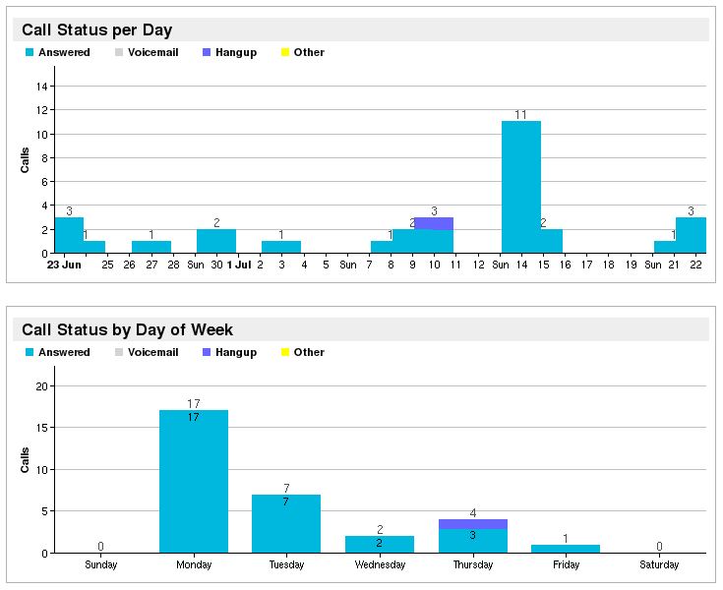Click the 1-call bar at 3 Jul
The height and width of the screenshot is (590, 723).
281,247
